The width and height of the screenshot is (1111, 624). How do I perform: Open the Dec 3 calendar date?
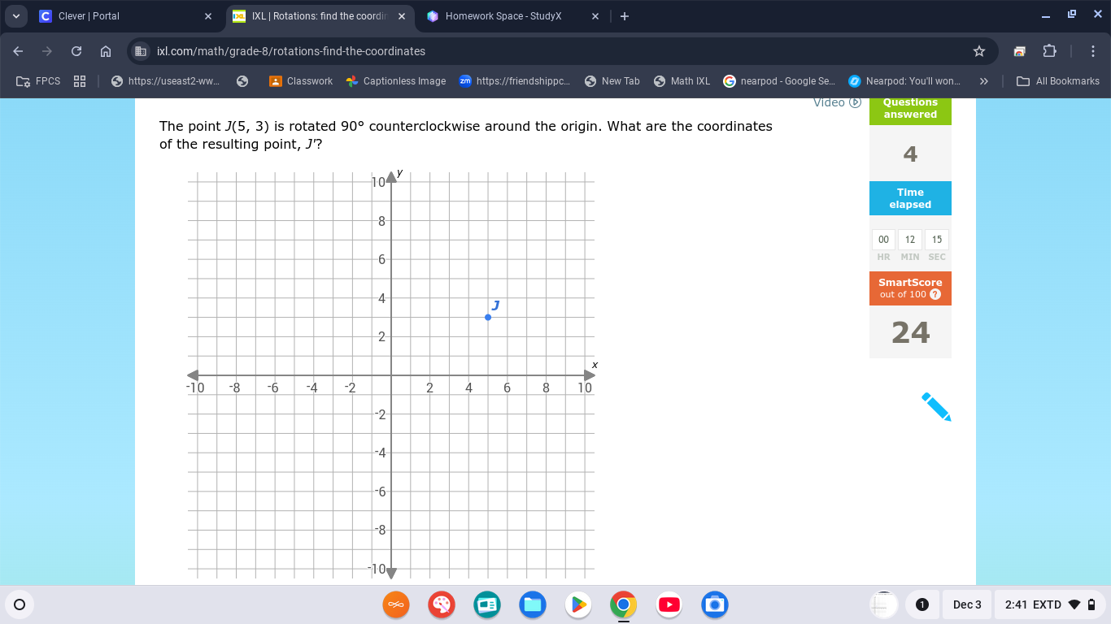pyautogui.click(x=967, y=604)
